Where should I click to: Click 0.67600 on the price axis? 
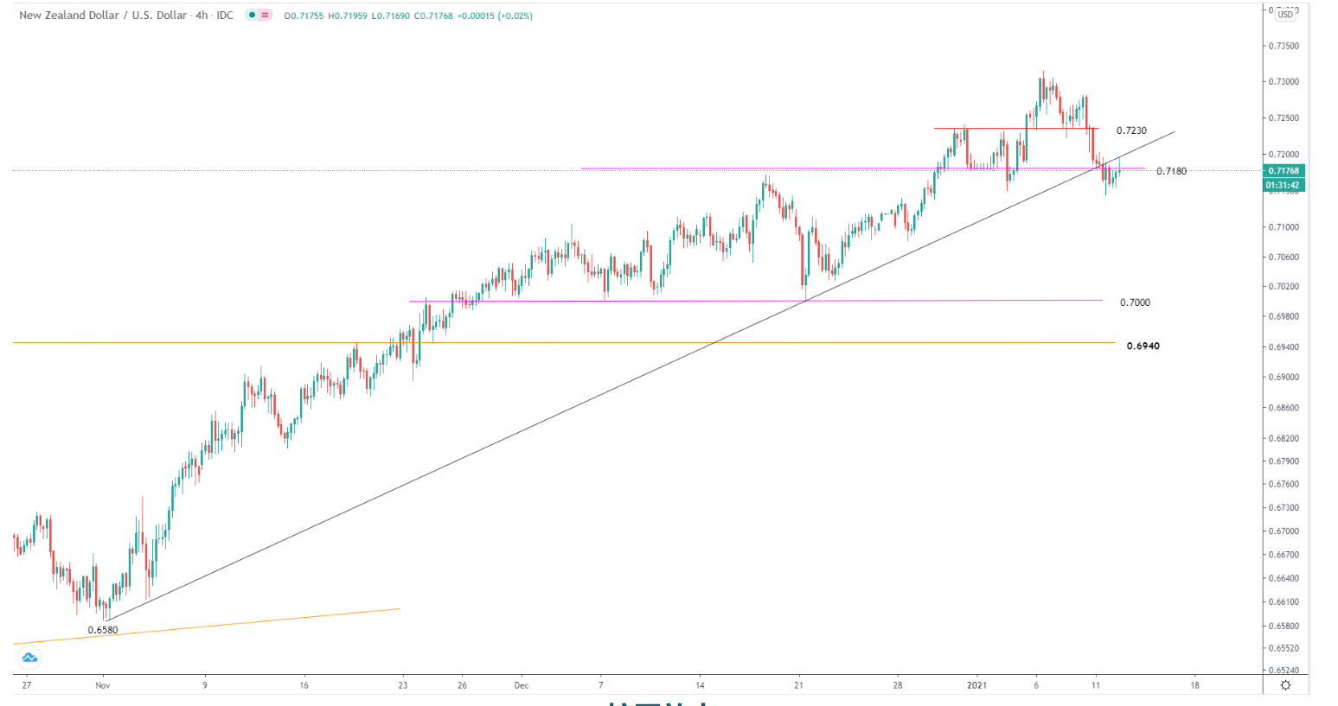click(1284, 485)
